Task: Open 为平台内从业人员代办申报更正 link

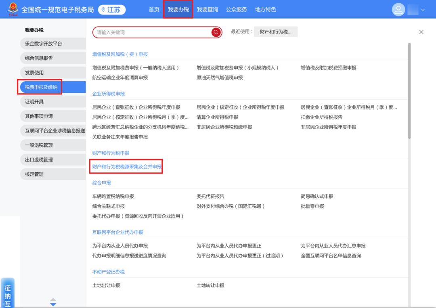Action: coord(229,246)
